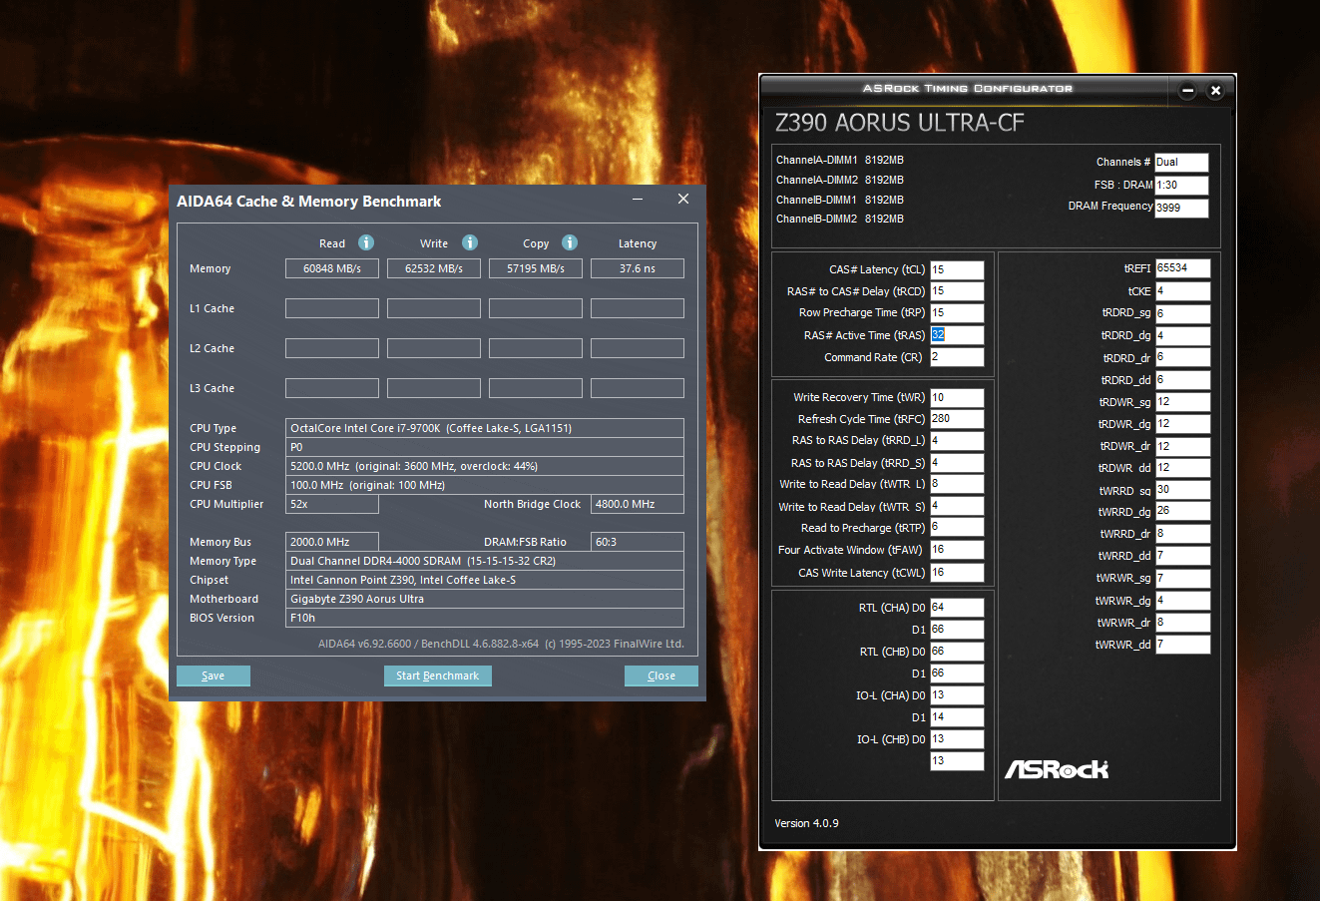
Task: Click the RTL (CHA) D0 field showing 64
Action: (957, 608)
